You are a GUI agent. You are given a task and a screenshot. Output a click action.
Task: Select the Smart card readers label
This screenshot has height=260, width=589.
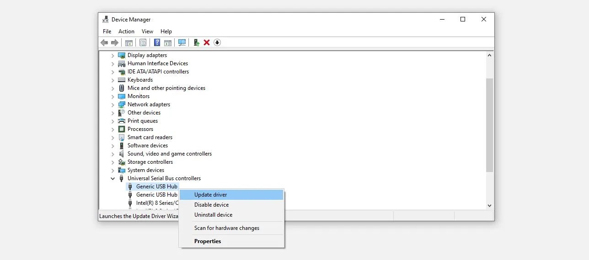click(x=150, y=137)
